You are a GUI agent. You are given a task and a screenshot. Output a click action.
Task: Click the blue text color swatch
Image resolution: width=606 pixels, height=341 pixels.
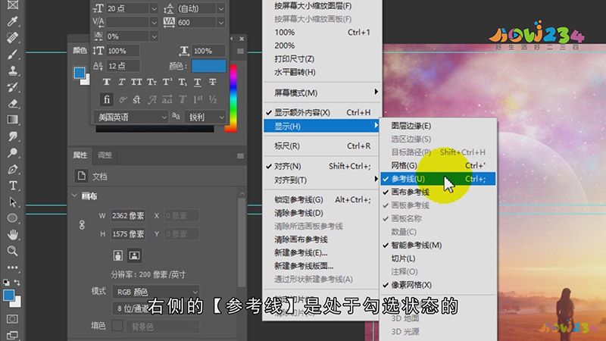click(209, 66)
